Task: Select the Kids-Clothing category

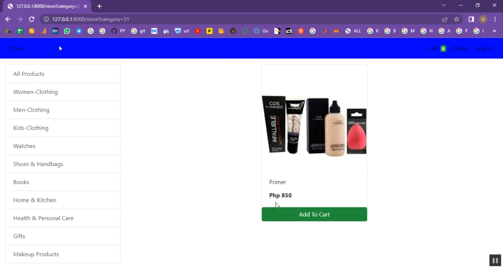Action: click(x=63, y=128)
